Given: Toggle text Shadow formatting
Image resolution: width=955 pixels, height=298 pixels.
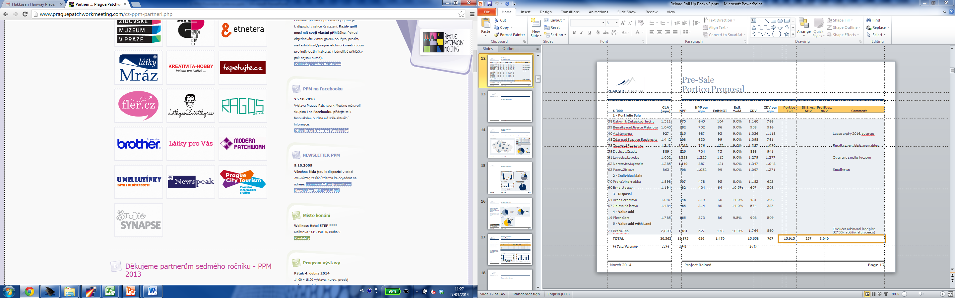Looking at the screenshot, I should tap(598, 32).
